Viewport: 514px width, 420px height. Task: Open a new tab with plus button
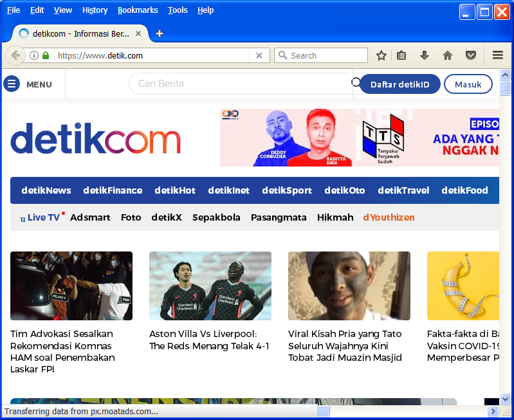tap(160, 33)
